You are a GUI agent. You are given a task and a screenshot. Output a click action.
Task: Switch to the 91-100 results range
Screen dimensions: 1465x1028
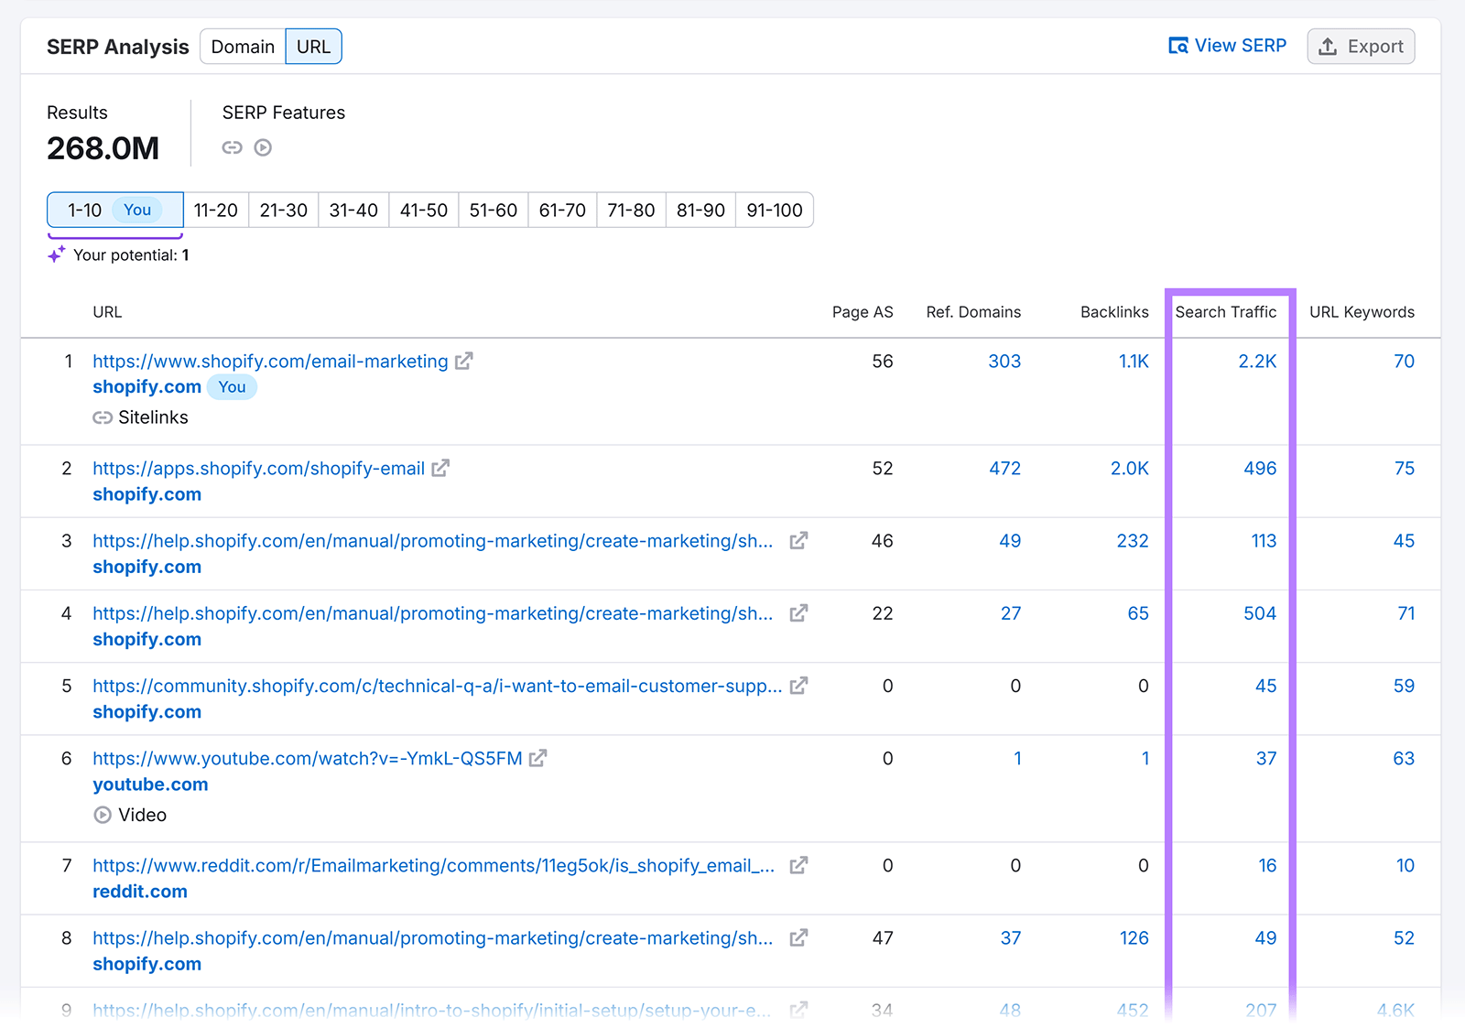pos(774,210)
